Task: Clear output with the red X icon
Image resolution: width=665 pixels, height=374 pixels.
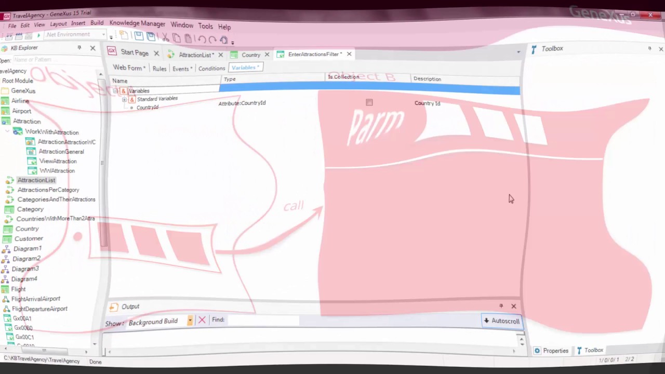Action: (x=202, y=320)
